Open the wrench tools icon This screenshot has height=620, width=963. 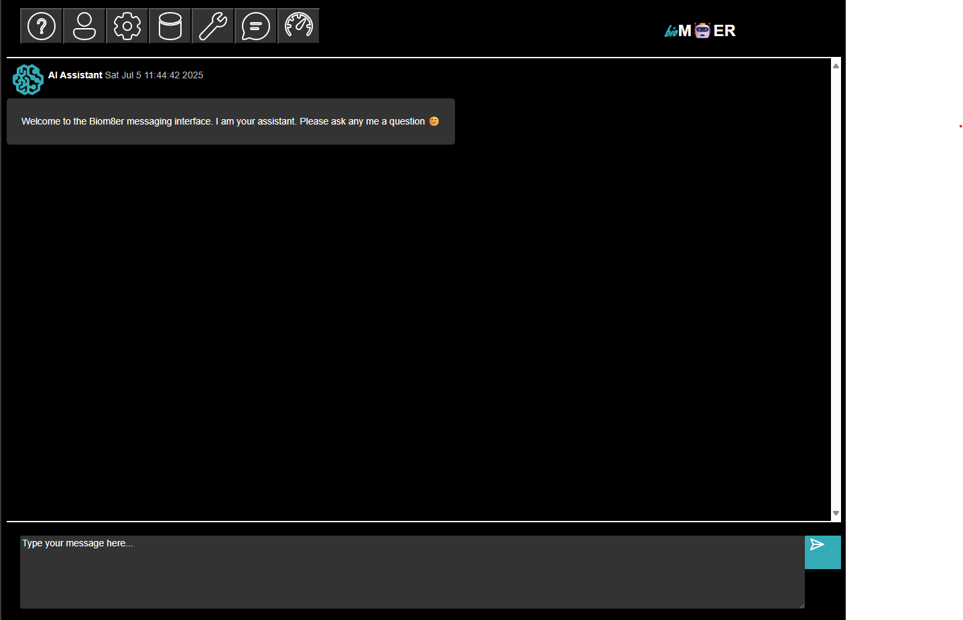coord(213,26)
